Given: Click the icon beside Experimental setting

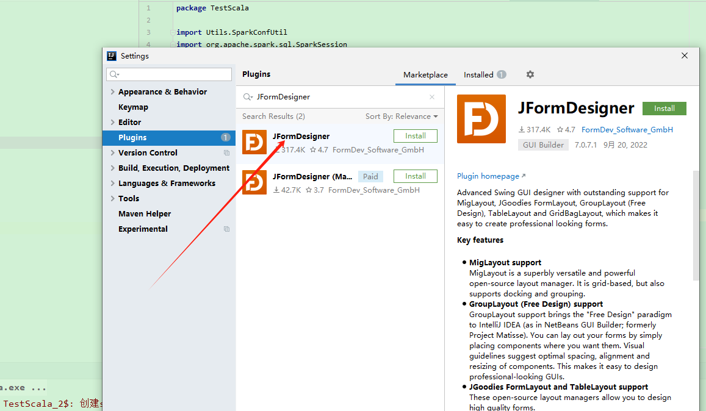Looking at the screenshot, I should pos(226,229).
